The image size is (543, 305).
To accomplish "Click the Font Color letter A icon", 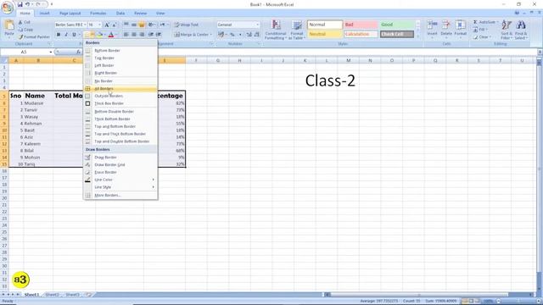I will coord(111,35).
